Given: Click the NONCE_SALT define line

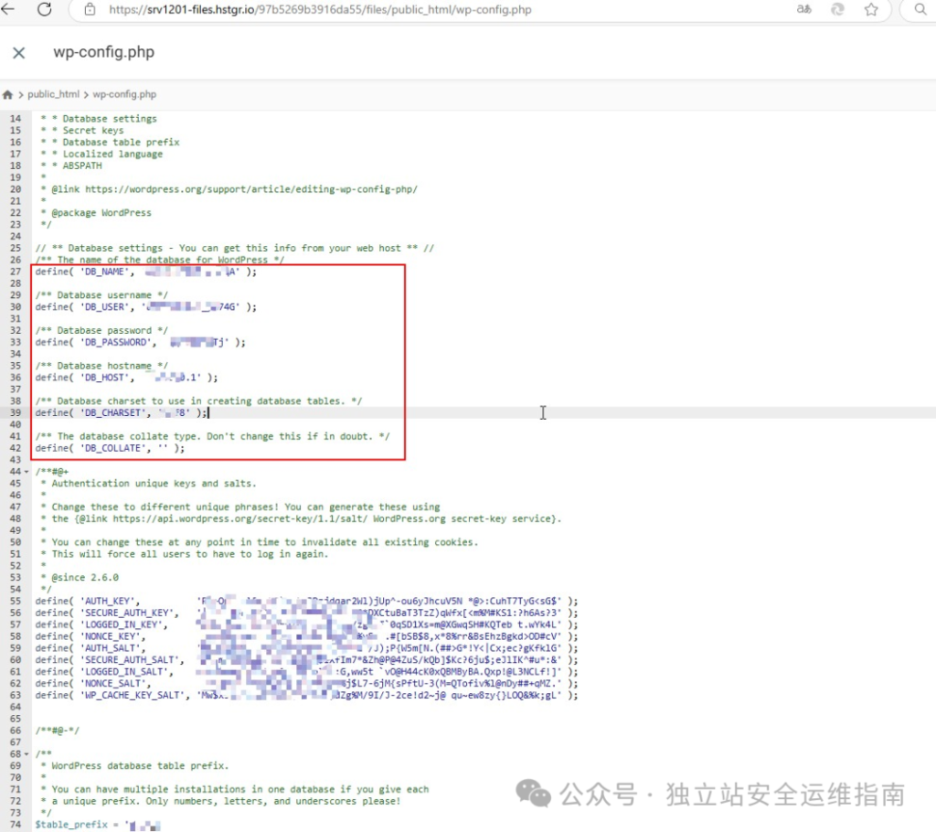Looking at the screenshot, I should [306, 683].
